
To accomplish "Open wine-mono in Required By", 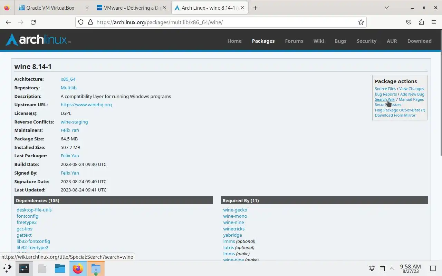I will [x=235, y=216].
